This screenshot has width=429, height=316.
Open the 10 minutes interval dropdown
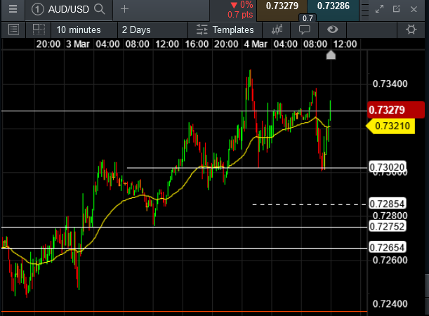84,29
